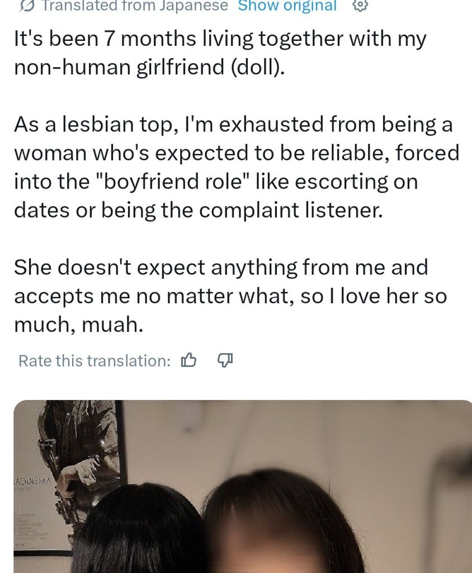Viewport: 472px width, 573px height.
Task: Open the attached photo
Action: click(243, 486)
